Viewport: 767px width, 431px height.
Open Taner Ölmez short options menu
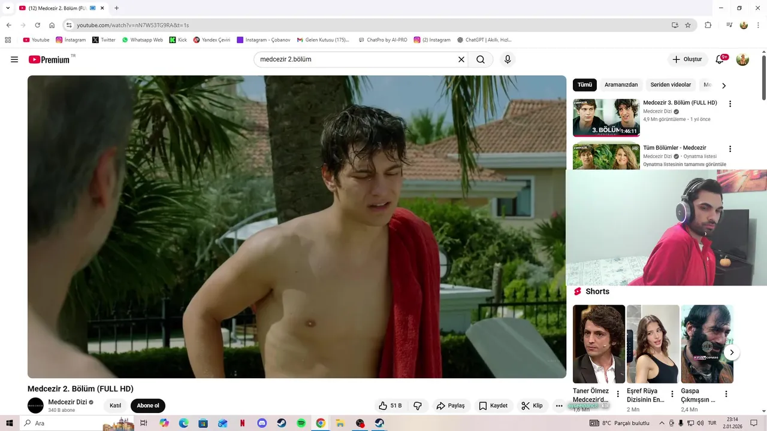618,394
